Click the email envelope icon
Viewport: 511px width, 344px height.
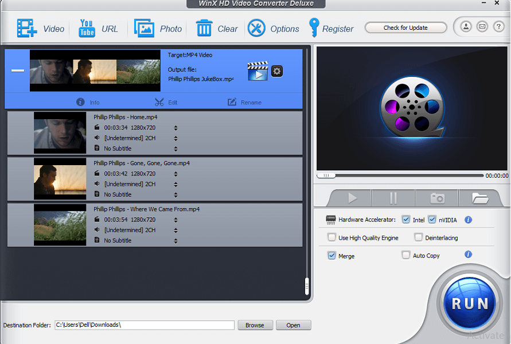[x=482, y=26]
